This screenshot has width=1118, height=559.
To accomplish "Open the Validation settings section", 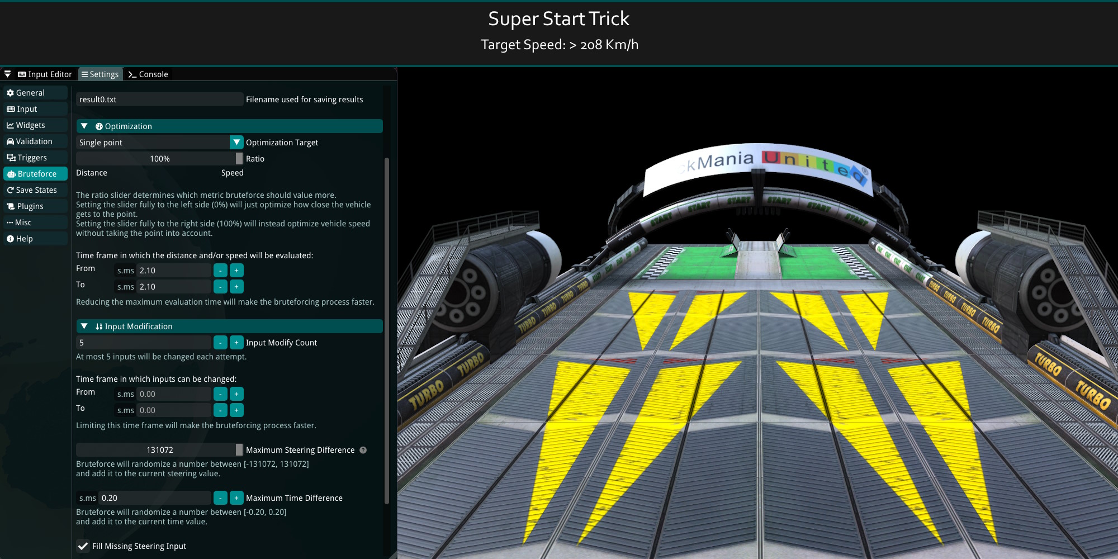I will coord(36,141).
